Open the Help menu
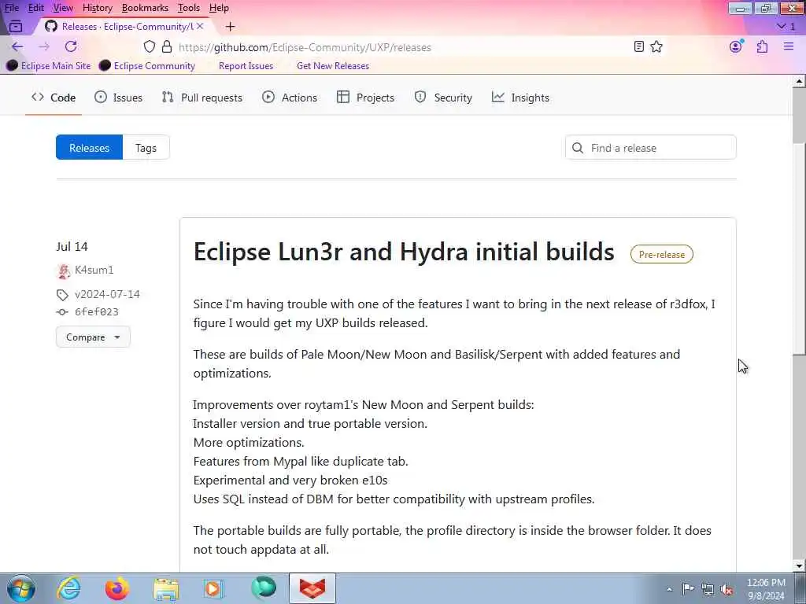 click(219, 8)
